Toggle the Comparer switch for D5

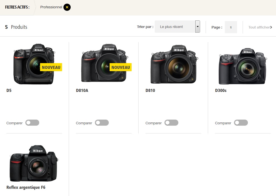(x=32, y=123)
